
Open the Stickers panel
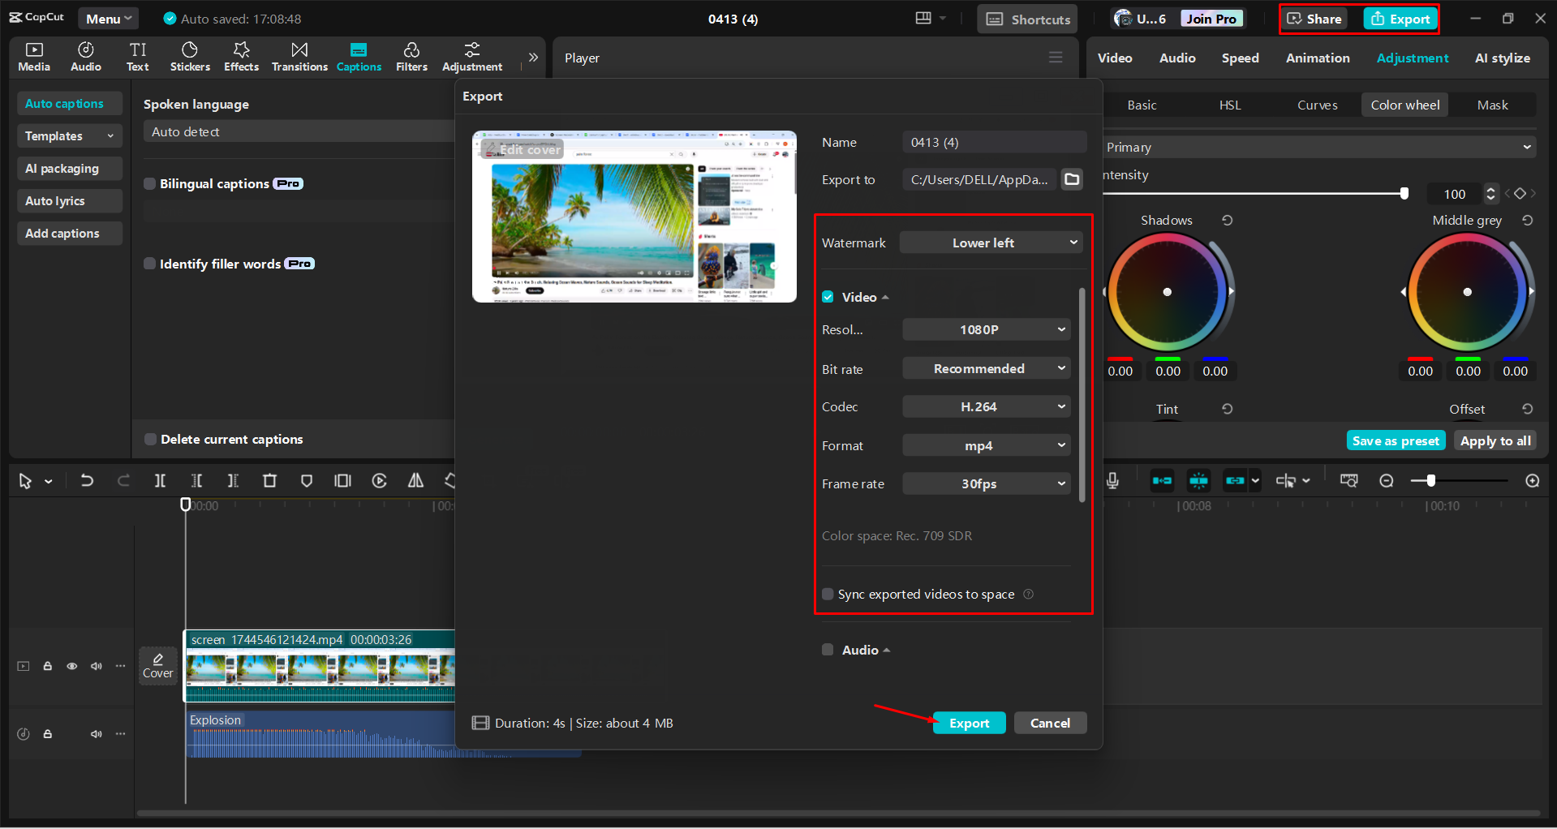190,57
